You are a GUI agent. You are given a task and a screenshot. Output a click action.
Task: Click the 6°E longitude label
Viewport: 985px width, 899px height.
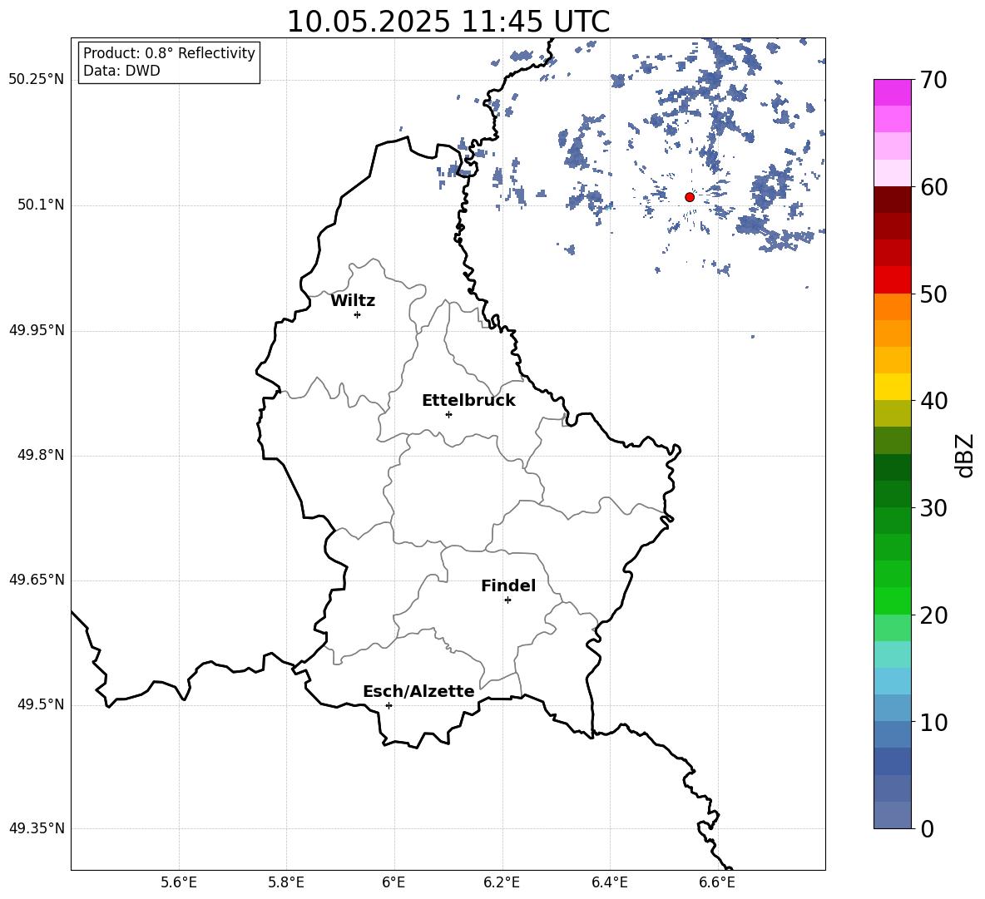click(x=394, y=882)
